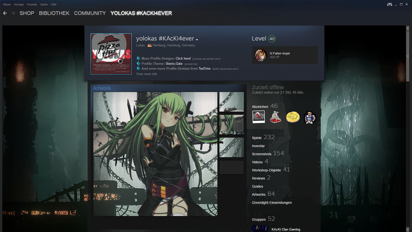
Task: Click 'Zuletzt online vor 21 Std. 45 Min.' text
Action: (x=278, y=92)
